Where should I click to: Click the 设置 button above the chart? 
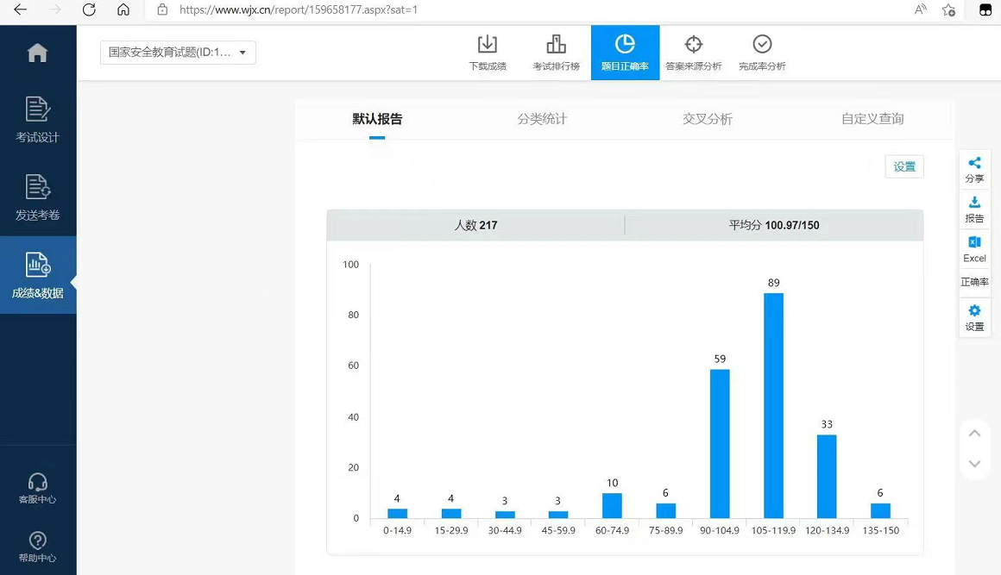pos(903,166)
